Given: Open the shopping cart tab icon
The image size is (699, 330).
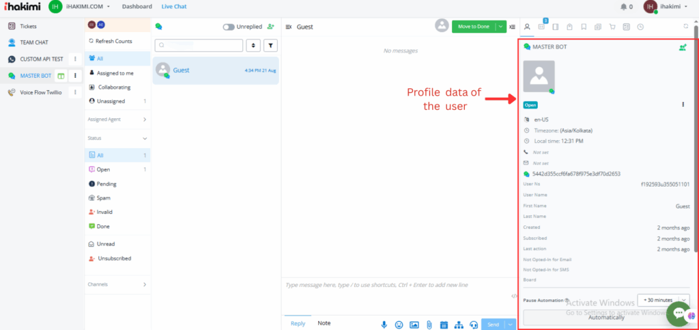Looking at the screenshot, I should coord(612,27).
